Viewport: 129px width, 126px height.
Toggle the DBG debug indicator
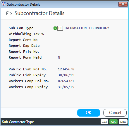click(x=123, y=122)
